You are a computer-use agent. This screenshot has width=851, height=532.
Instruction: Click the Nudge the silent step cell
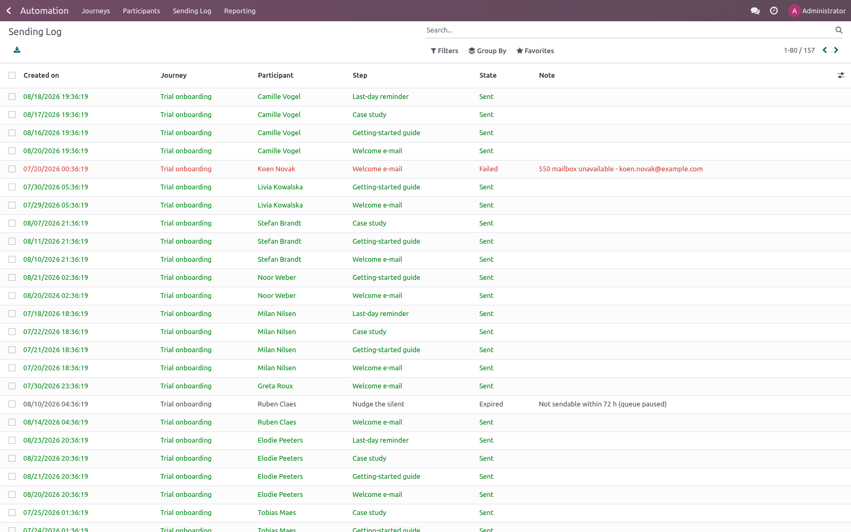(378, 404)
